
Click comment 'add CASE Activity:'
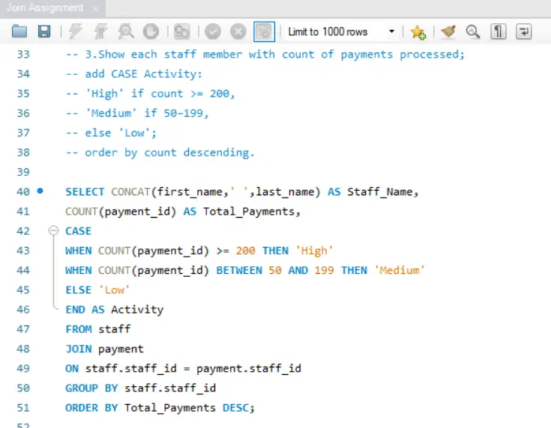144,74
